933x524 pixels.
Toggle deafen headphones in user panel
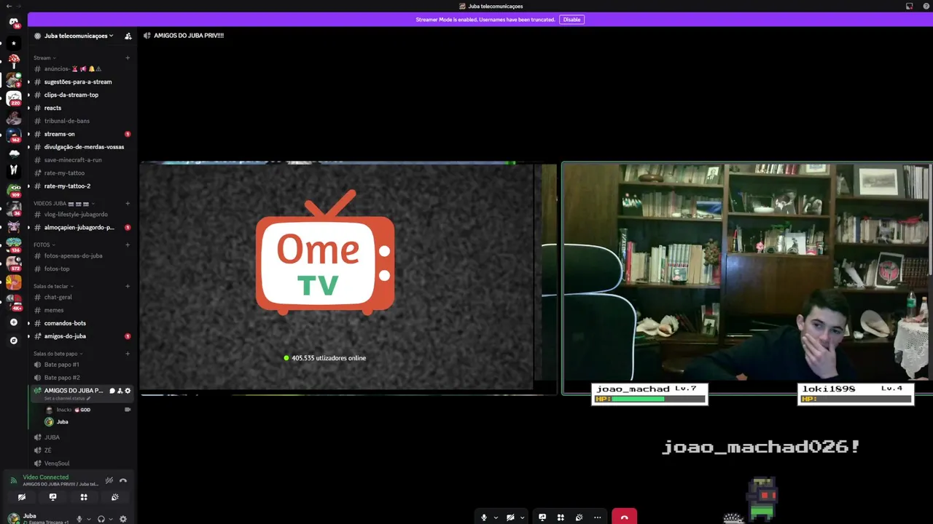coord(101,519)
